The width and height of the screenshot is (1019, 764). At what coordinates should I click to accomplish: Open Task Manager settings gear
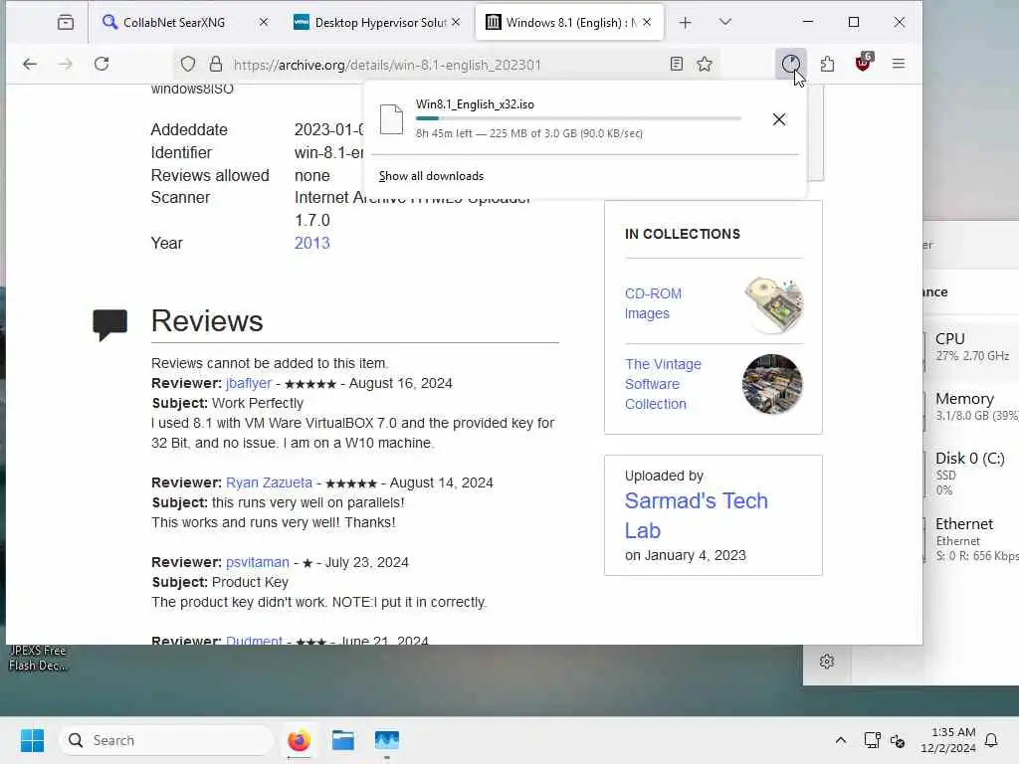click(x=827, y=662)
